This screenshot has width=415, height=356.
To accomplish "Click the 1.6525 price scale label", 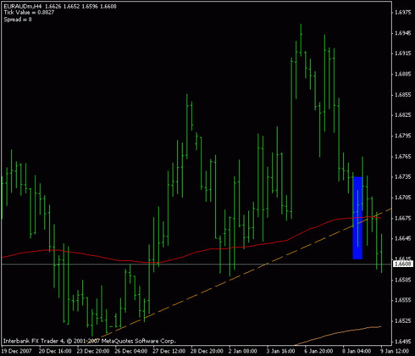I will tap(403, 321).
